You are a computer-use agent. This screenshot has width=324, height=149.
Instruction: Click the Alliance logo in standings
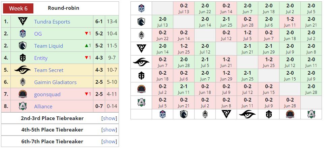22,107
